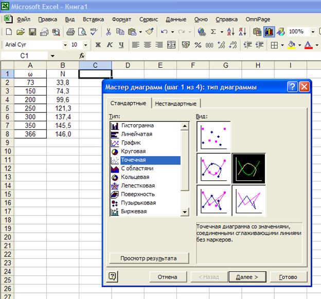Run the spelling check icon
The image size is (321, 299).
click(94, 32)
